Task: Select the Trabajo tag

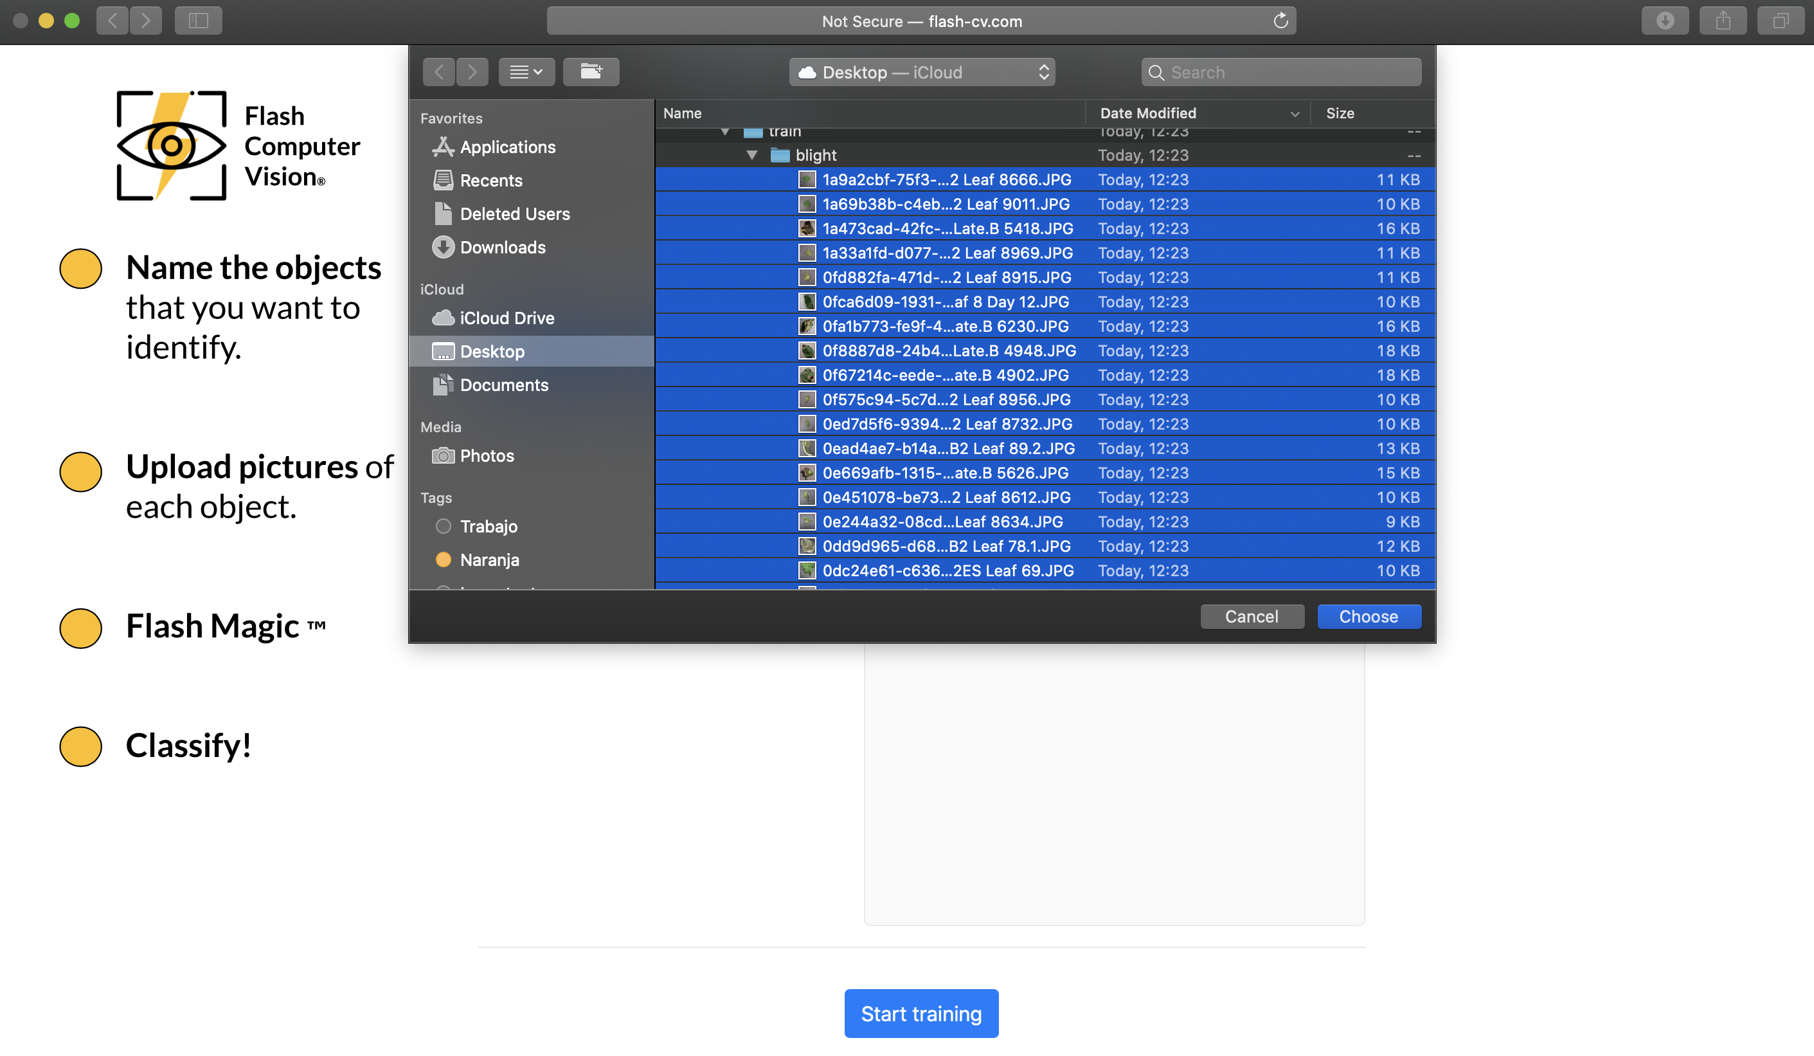Action: click(488, 527)
